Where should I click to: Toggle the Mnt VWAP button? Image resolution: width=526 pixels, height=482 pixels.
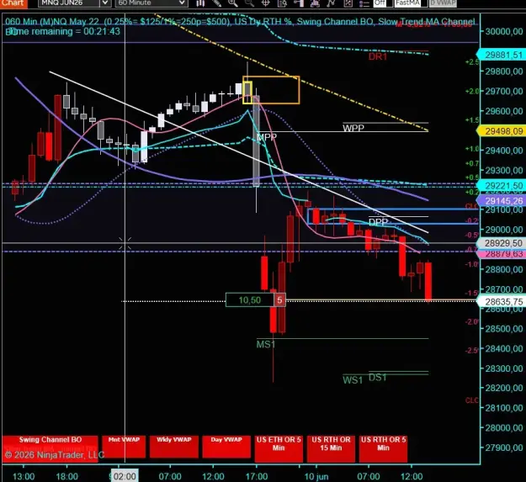pos(124,447)
